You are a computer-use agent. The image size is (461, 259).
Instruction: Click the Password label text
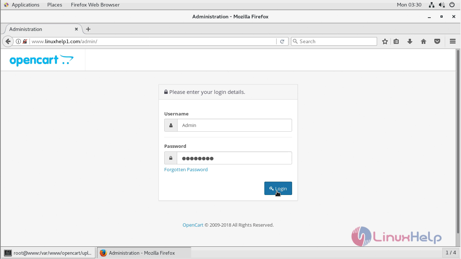click(175, 146)
